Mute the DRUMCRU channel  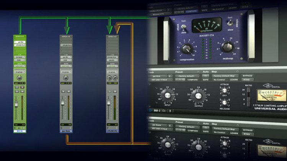(x=115, y=91)
